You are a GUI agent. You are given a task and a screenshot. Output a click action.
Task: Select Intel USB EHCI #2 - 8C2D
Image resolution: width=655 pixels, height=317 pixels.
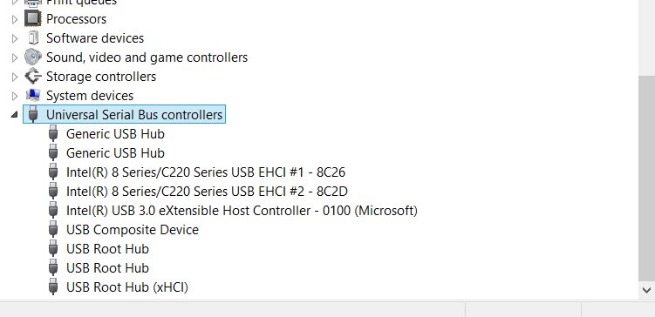pos(207,192)
